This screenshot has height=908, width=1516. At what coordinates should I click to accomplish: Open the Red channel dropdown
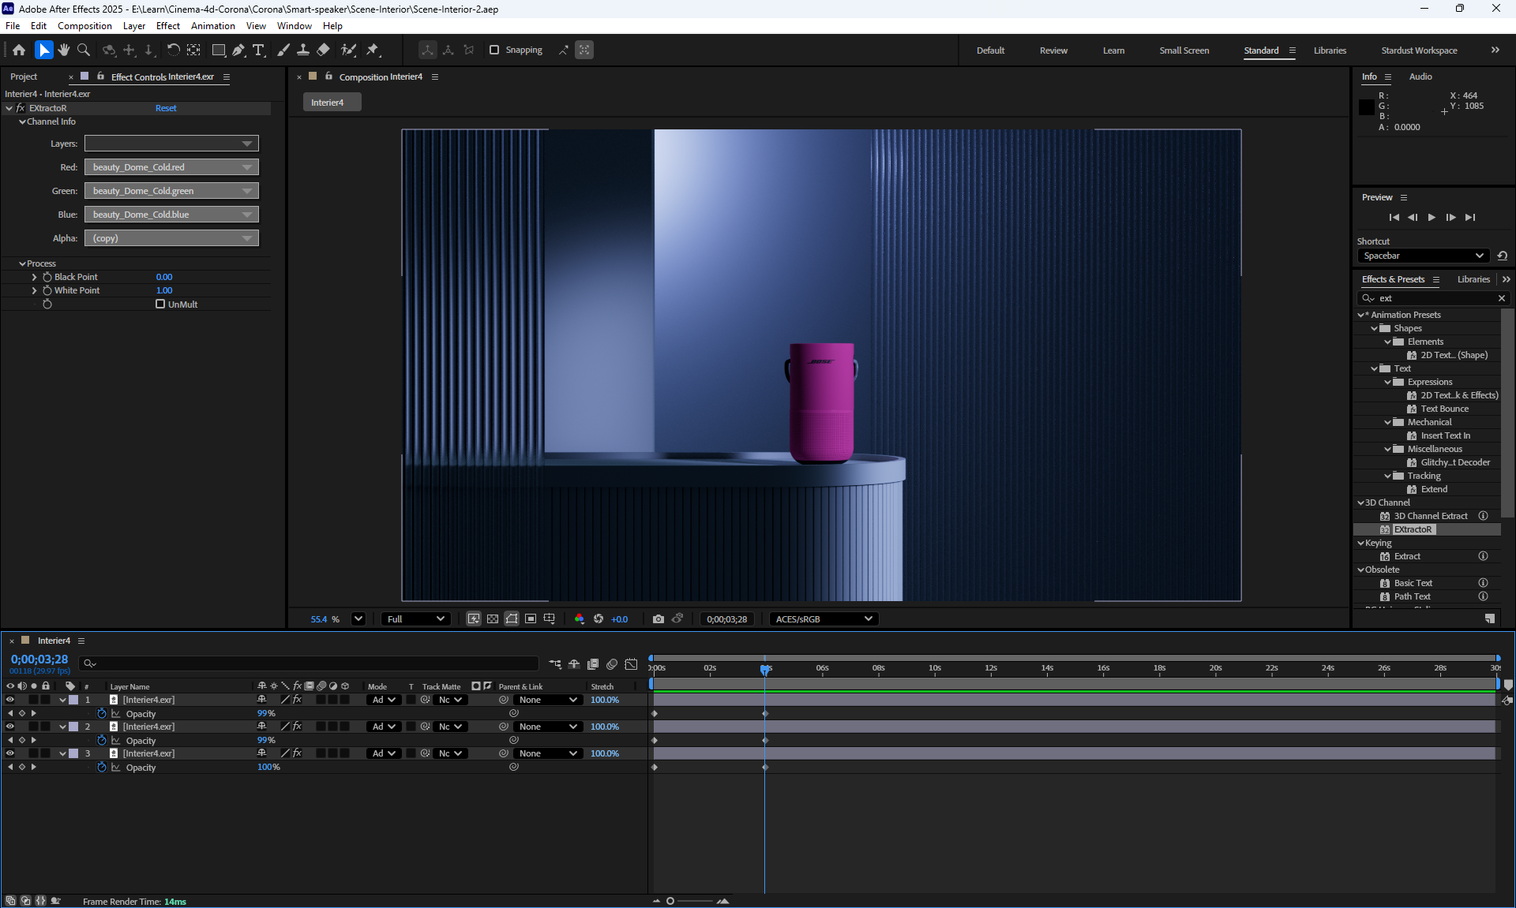[171, 167]
